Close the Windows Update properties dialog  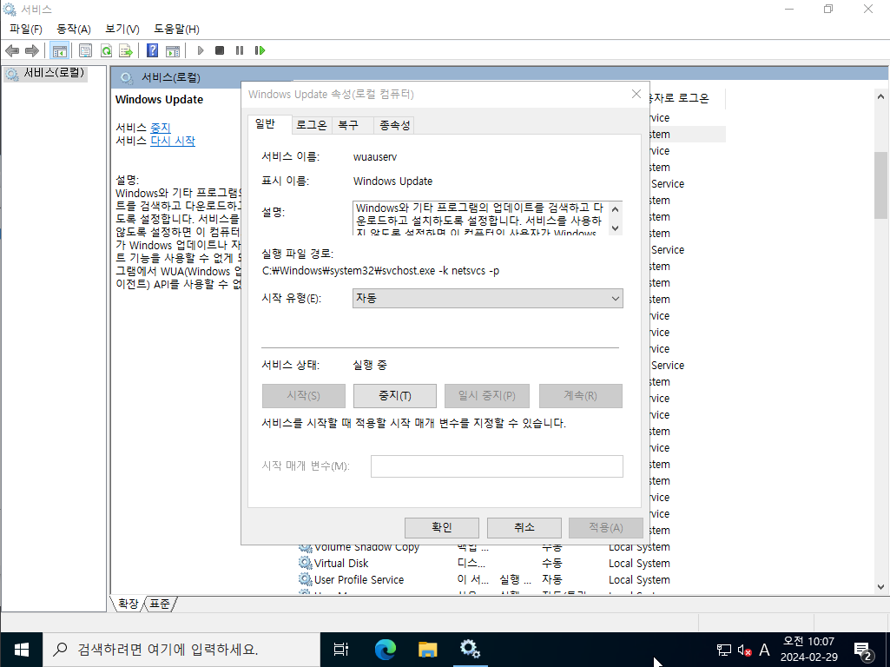[x=636, y=95]
